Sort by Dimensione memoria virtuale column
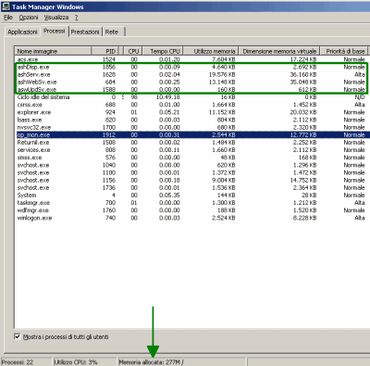The image size is (370, 366). click(x=279, y=51)
